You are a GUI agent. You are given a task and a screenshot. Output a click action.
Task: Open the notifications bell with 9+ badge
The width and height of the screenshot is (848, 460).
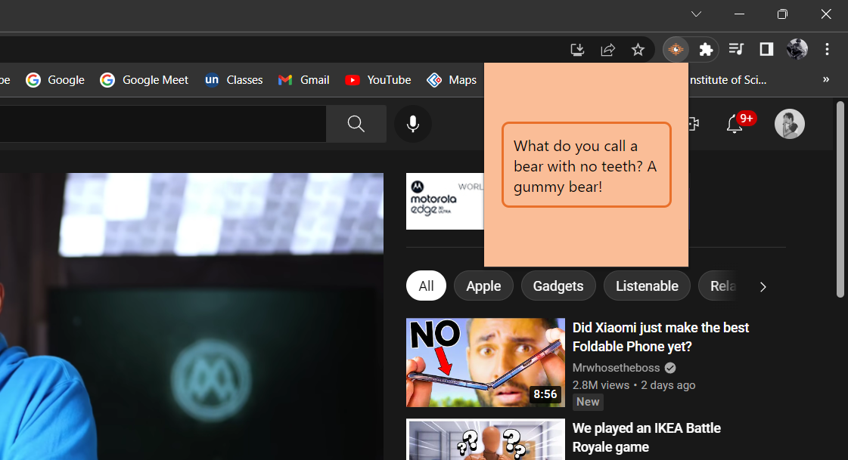735,123
